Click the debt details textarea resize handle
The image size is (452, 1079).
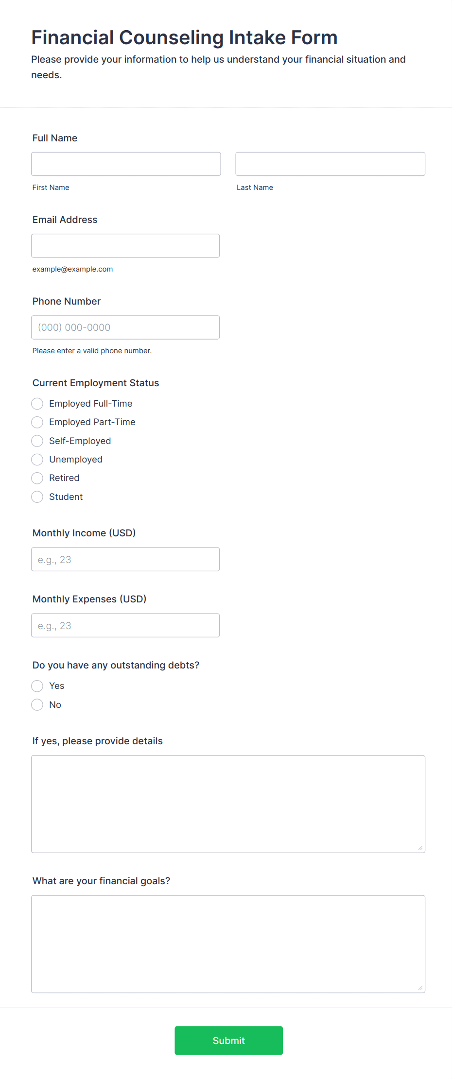[x=420, y=848]
